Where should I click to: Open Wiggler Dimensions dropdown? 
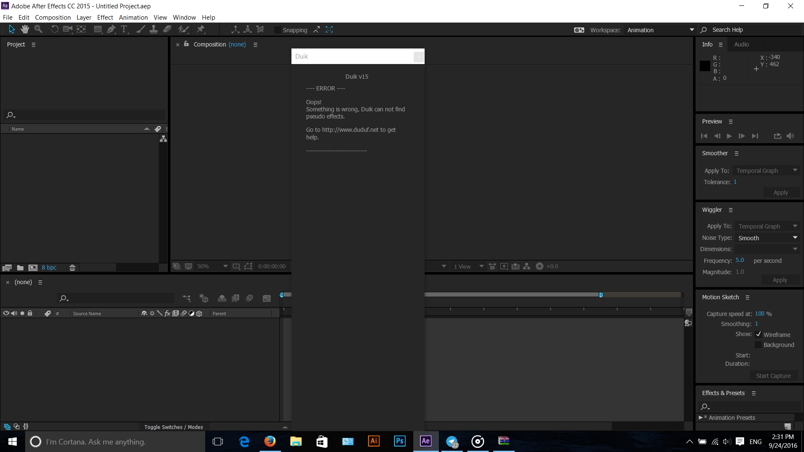[768, 249]
